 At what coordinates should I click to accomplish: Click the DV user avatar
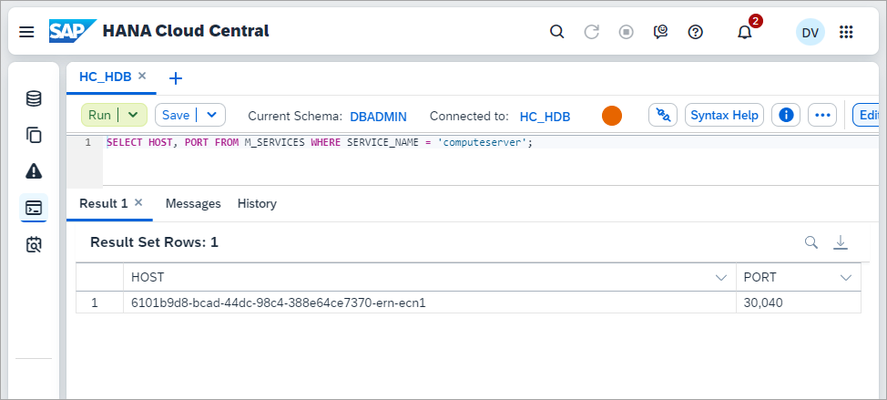811,33
